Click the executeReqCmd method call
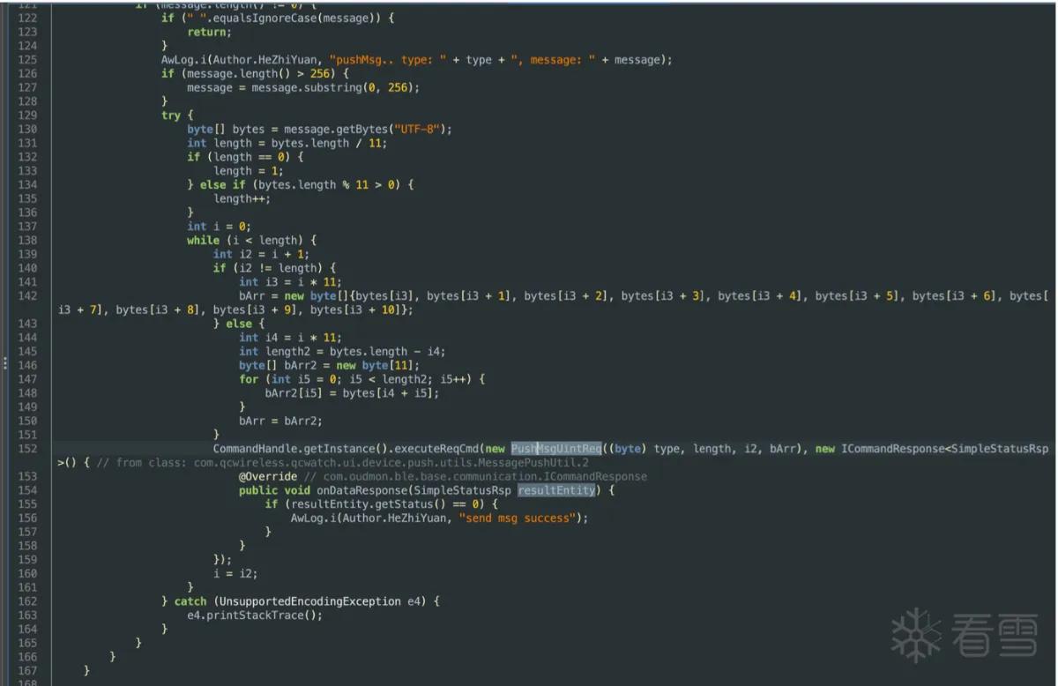Viewport: 1058px width, 686px height. click(x=436, y=449)
